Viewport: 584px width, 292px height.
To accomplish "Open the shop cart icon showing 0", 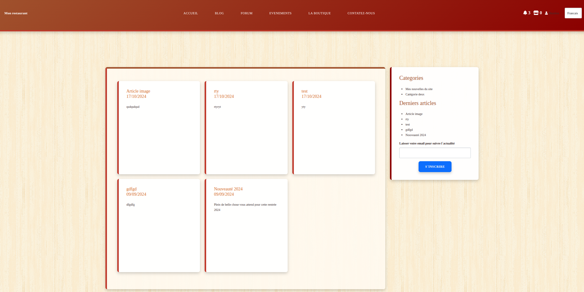I will [x=536, y=13].
